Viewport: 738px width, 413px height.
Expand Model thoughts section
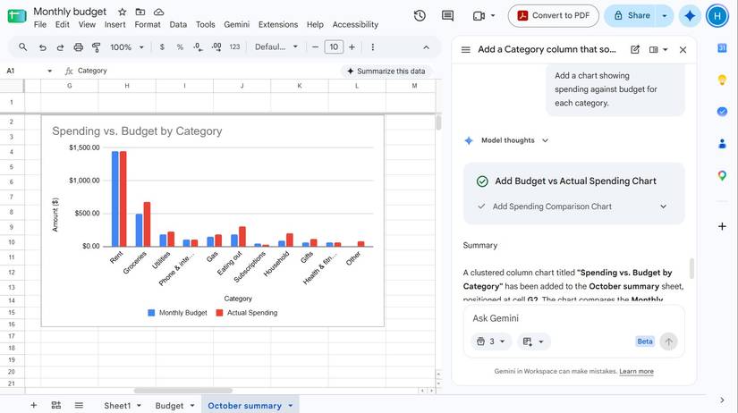514,140
